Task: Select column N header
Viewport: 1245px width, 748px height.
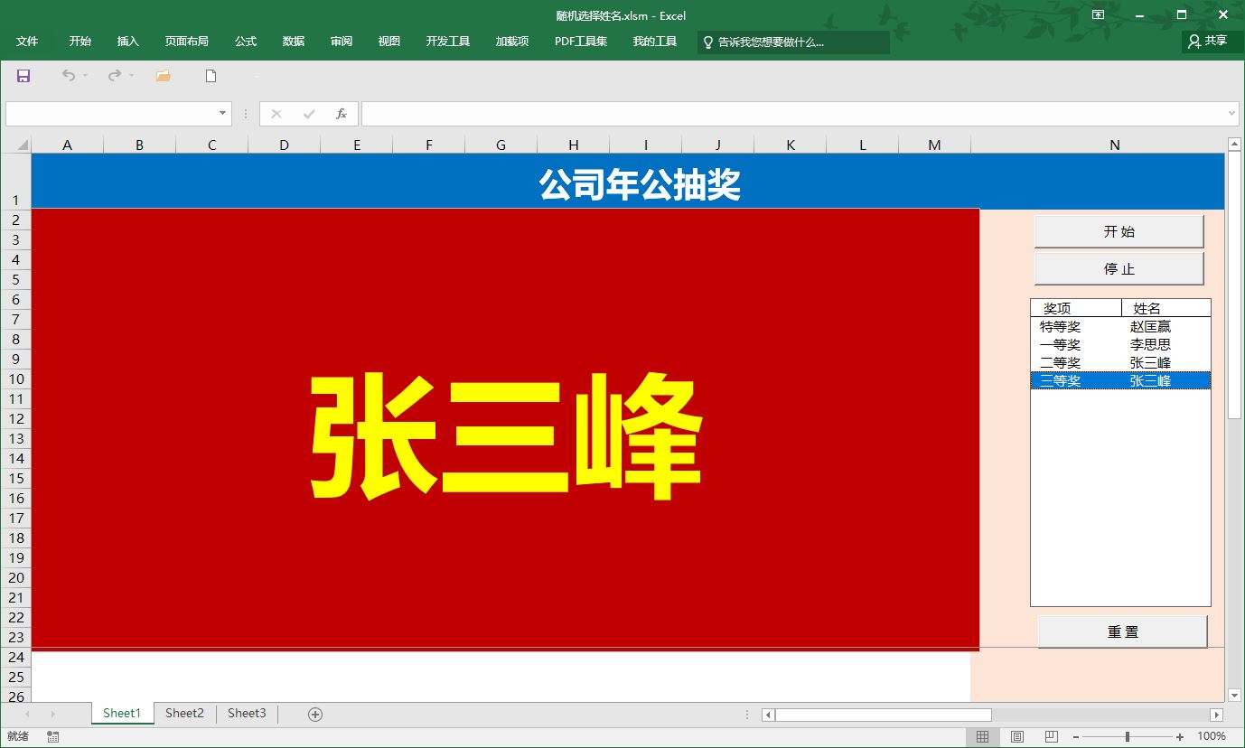Action: click(x=1115, y=145)
